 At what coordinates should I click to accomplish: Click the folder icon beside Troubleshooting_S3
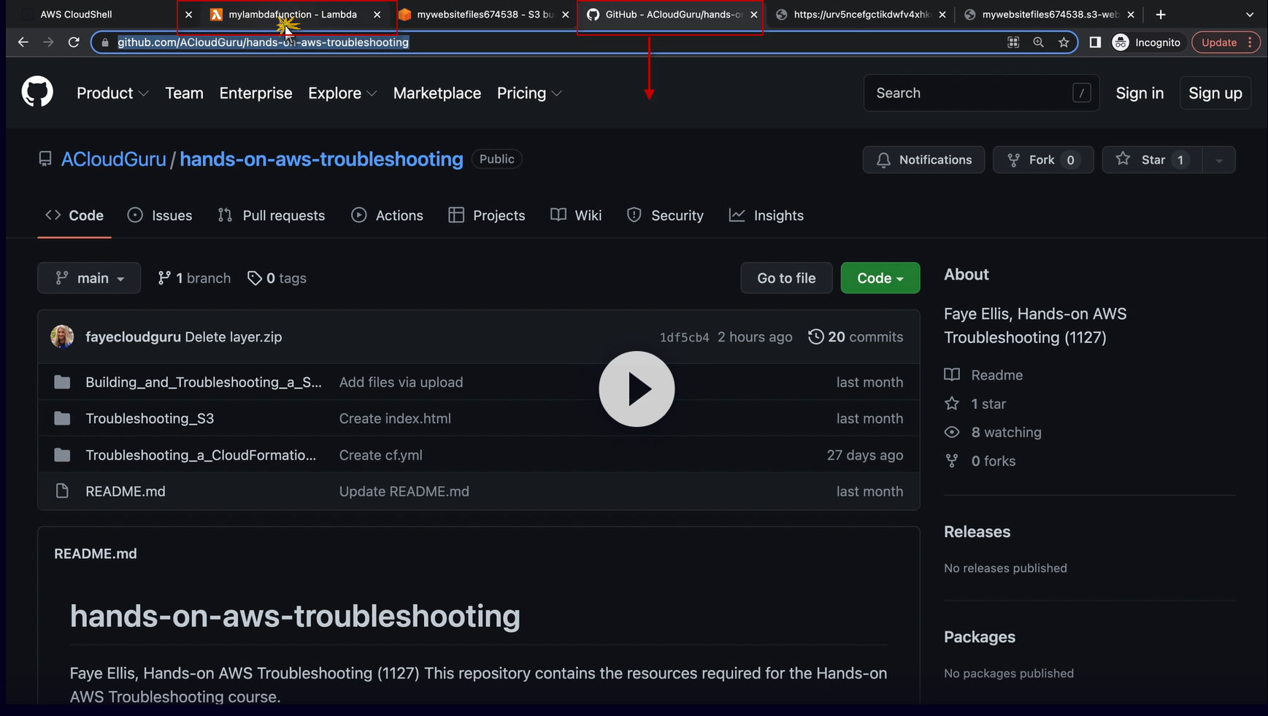tap(62, 418)
